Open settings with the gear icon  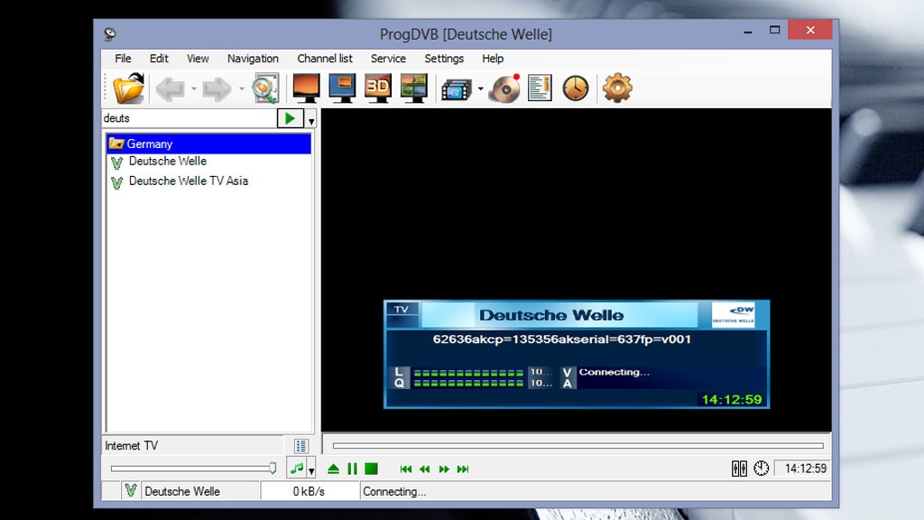point(617,88)
